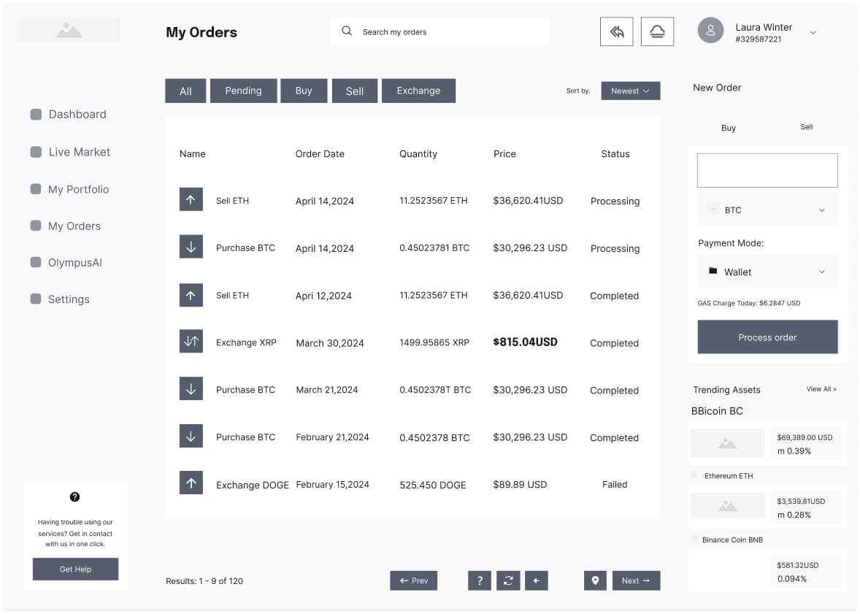Click the logo image placeholder

(69, 30)
